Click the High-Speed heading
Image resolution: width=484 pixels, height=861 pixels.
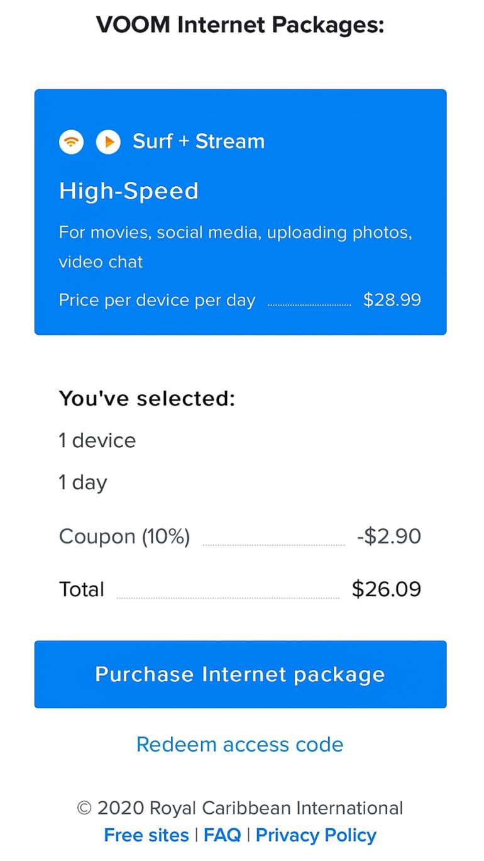129,191
